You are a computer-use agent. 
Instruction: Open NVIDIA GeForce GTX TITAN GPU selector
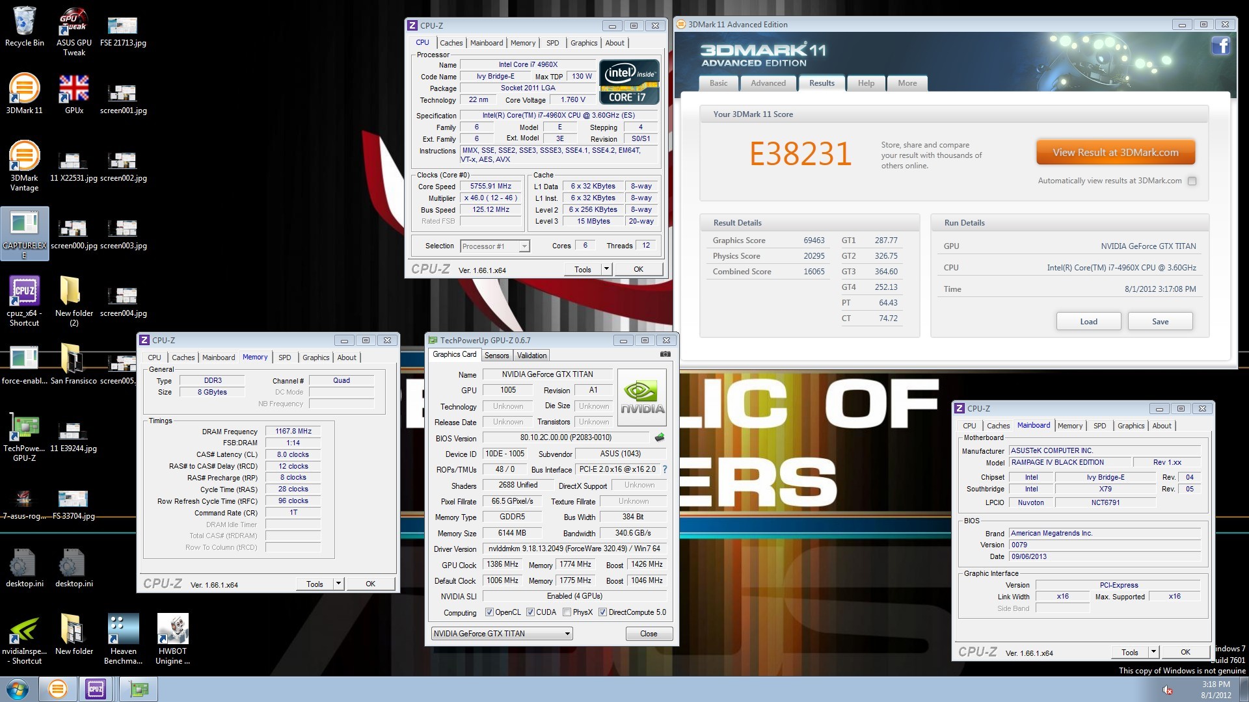[x=502, y=634]
